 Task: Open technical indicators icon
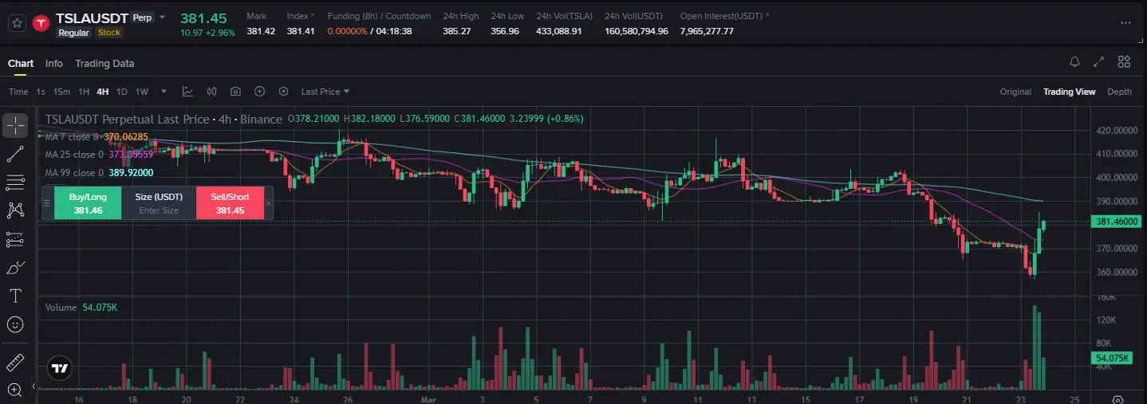click(x=187, y=92)
